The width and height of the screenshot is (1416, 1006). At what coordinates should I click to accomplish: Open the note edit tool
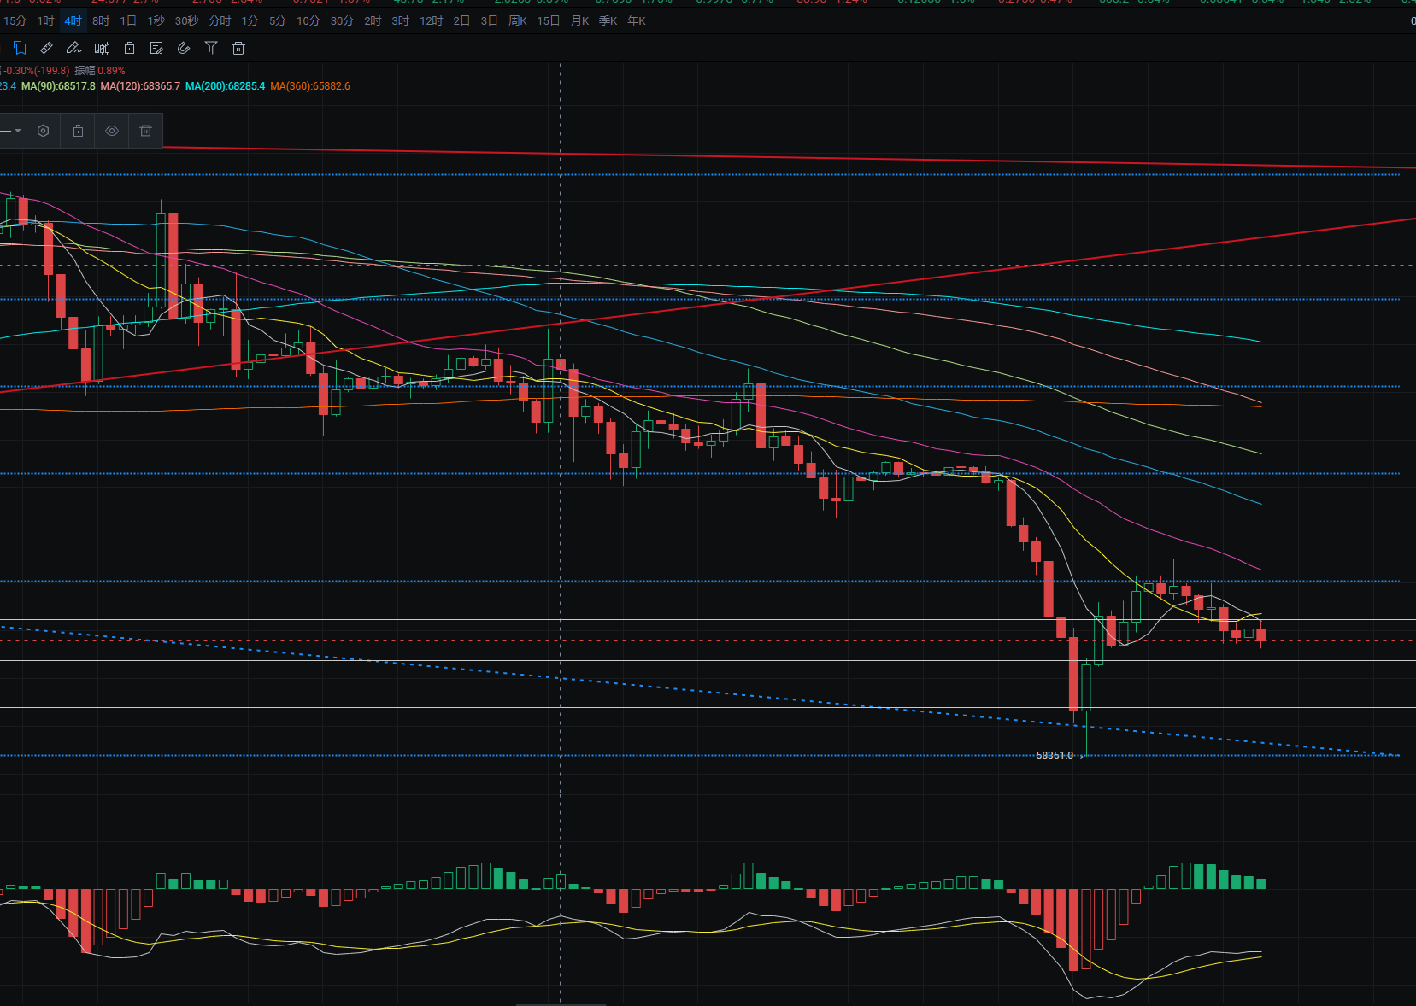pyautogui.click(x=156, y=48)
